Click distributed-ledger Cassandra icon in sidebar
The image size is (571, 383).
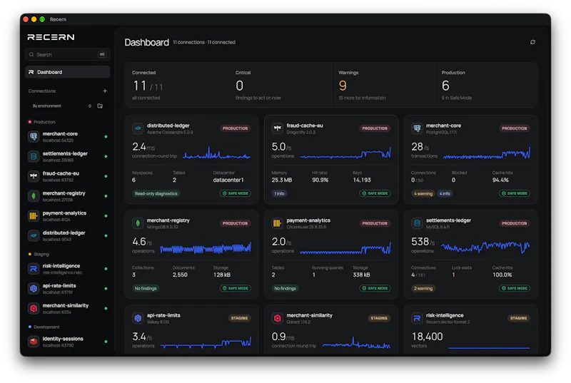pos(34,235)
